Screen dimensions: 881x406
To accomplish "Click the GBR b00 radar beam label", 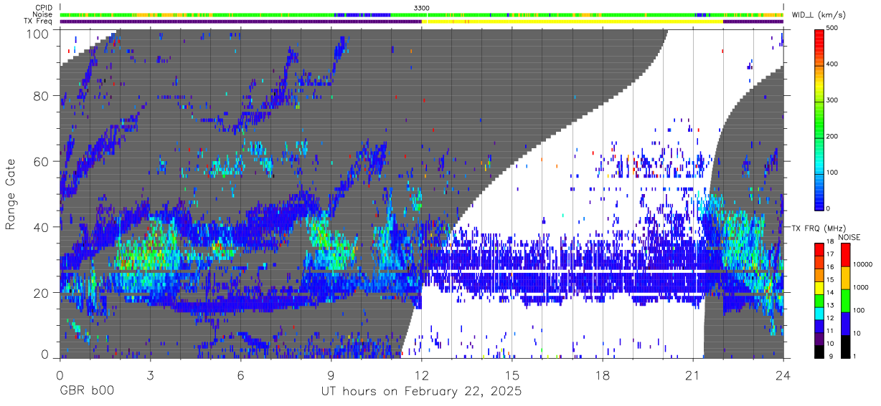I will pyautogui.click(x=86, y=392).
